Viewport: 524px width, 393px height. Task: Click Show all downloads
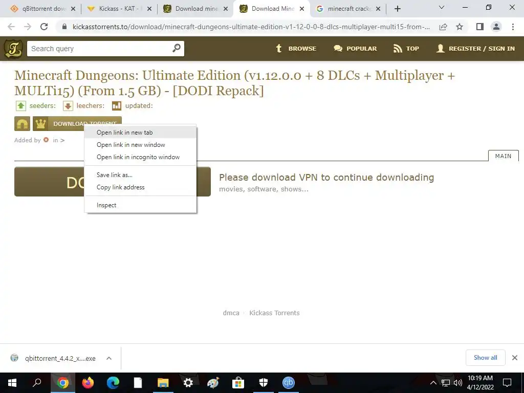pos(485,358)
